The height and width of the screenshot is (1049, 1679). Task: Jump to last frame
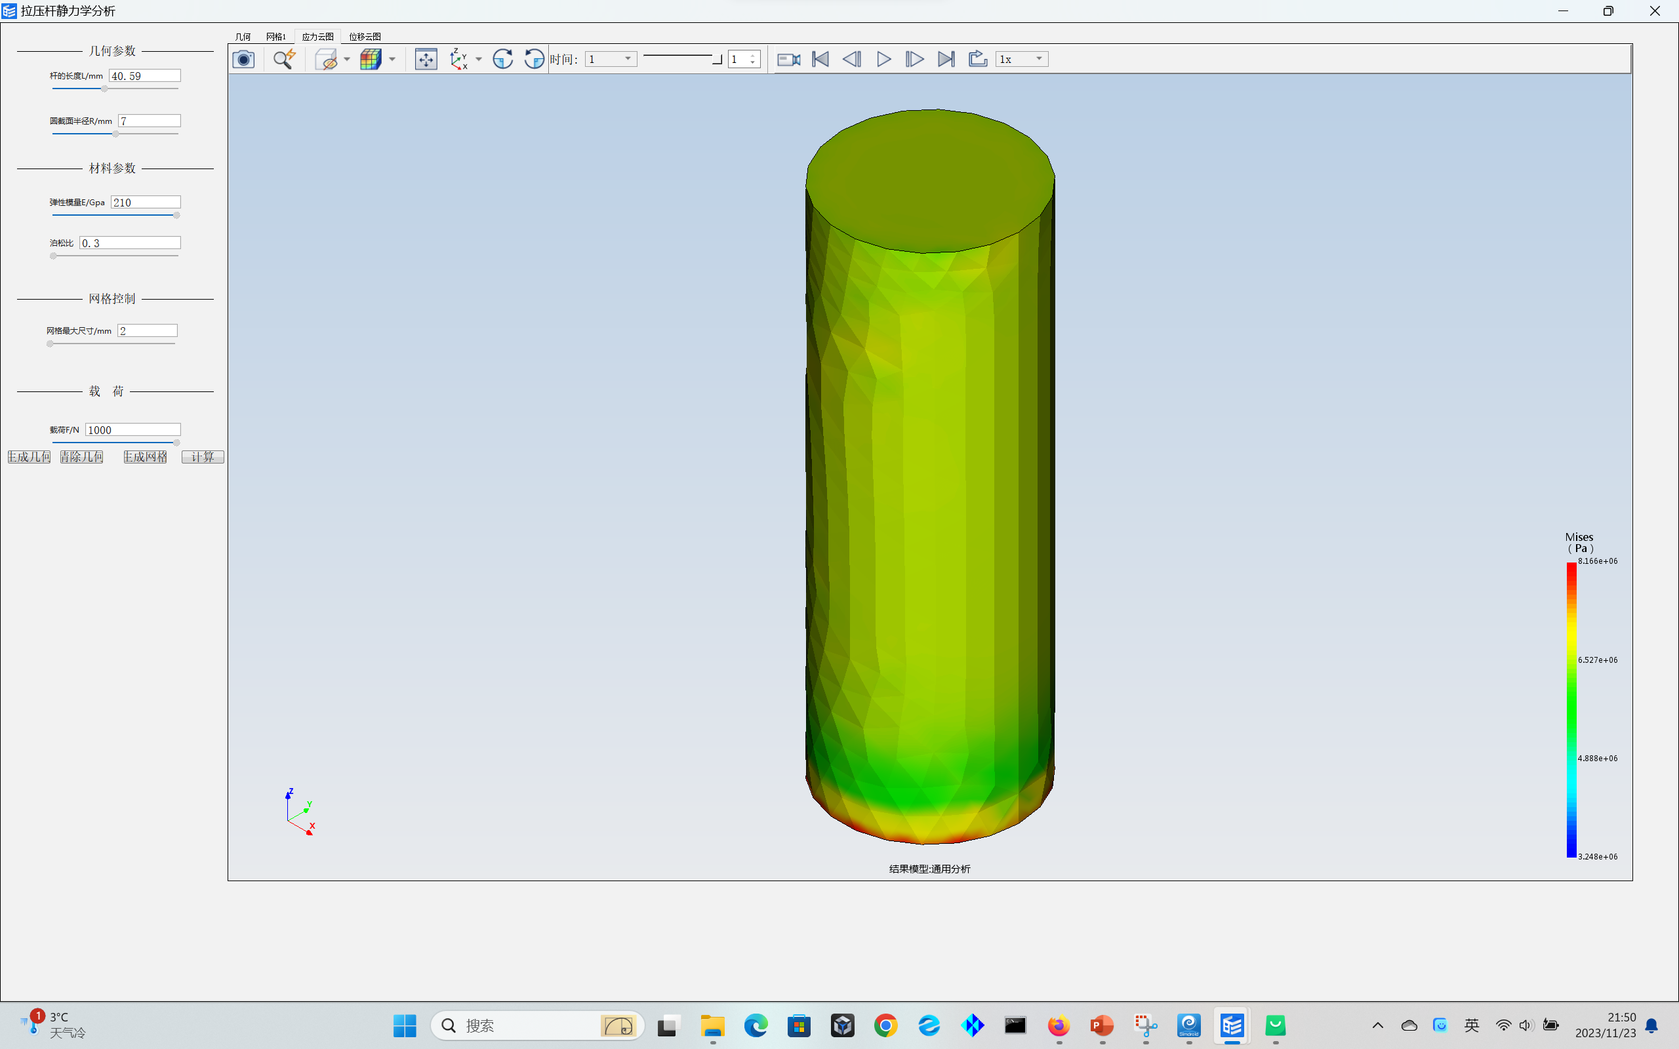tap(946, 59)
